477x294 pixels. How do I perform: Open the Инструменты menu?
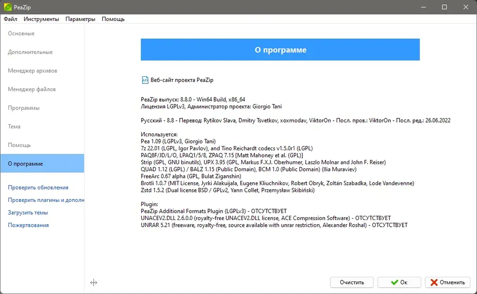(41, 19)
